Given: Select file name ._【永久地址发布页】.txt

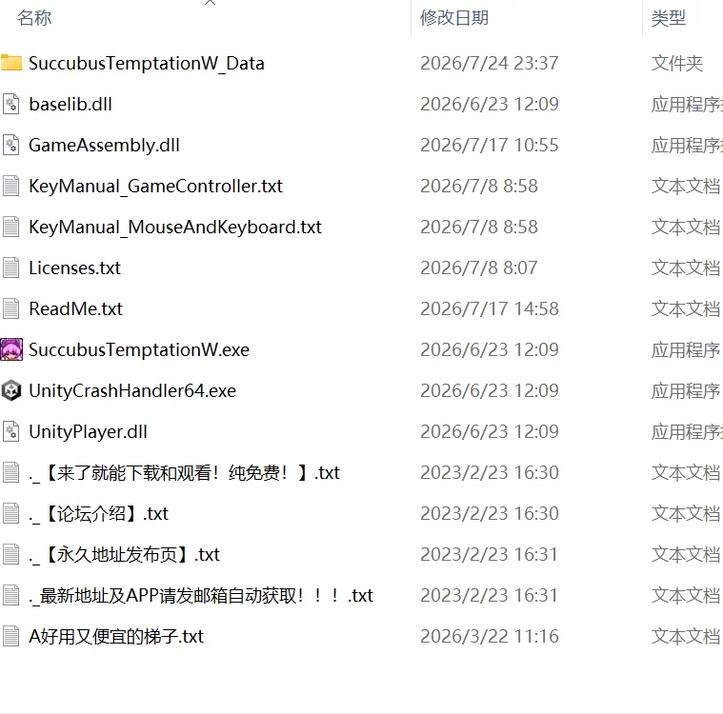Looking at the screenshot, I should coord(125,554).
